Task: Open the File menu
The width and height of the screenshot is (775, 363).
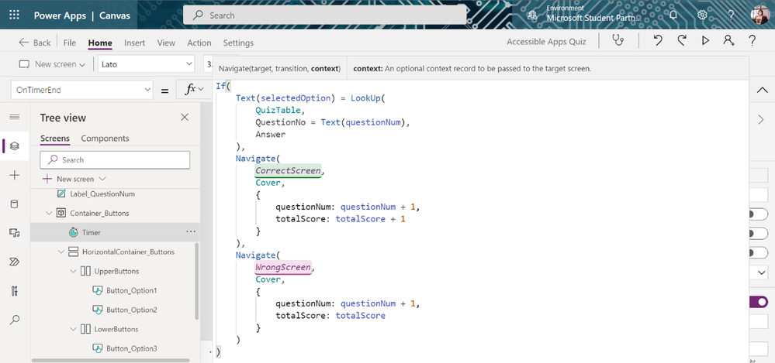Action: [x=70, y=43]
